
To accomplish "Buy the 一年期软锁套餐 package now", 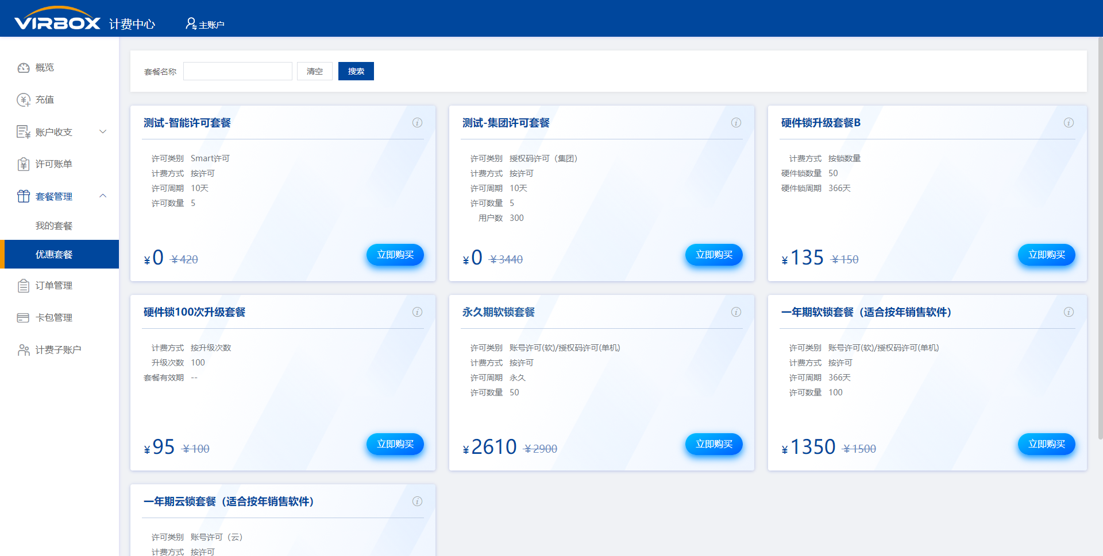I will [1047, 444].
